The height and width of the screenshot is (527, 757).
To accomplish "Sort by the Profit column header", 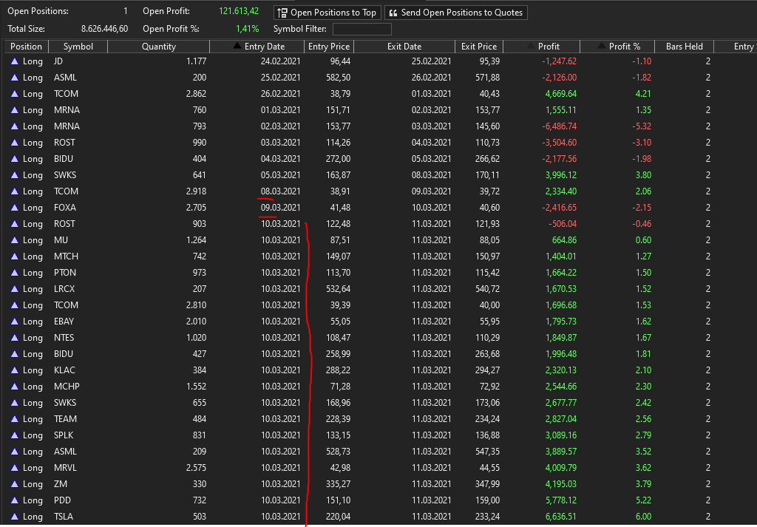I will 542,47.
